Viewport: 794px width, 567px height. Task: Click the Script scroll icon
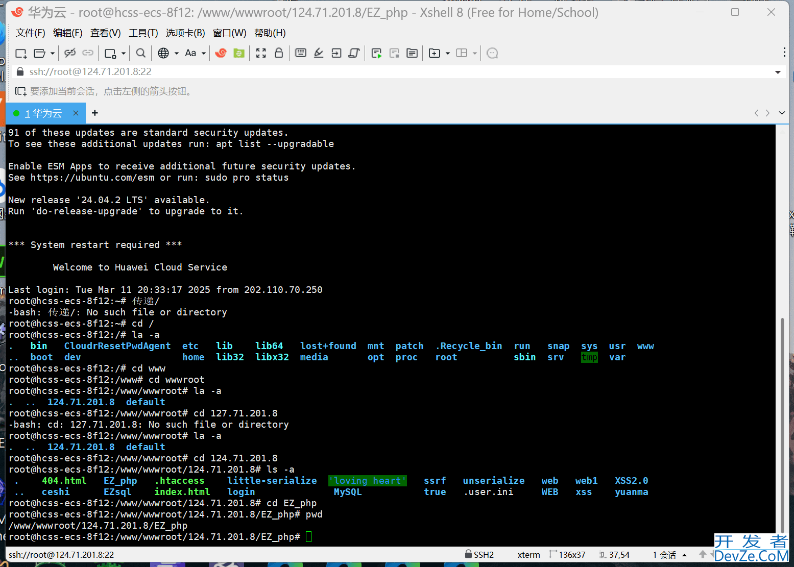click(x=354, y=53)
